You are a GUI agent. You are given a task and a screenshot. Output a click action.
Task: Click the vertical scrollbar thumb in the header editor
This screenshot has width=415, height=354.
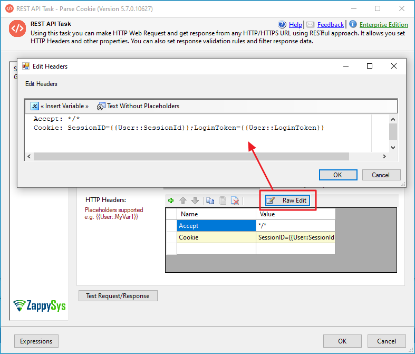click(x=393, y=131)
